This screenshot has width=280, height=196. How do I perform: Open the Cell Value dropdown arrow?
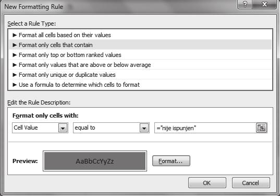[x=63, y=128]
